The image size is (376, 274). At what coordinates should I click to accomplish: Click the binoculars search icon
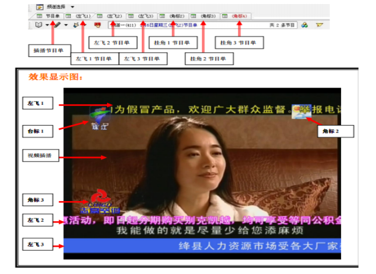[x=304, y=25]
